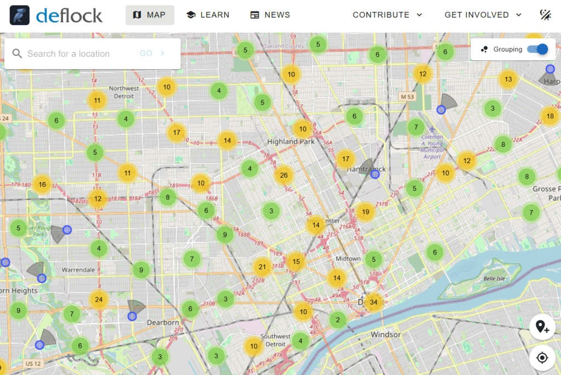This screenshot has width=561, height=375.
Task: Click the magnifier search icon
Action: (17, 54)
